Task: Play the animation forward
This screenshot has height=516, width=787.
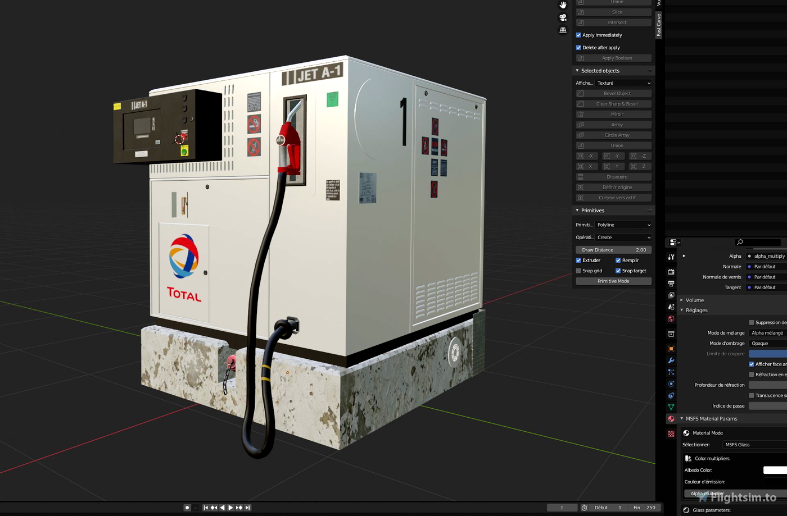Action: pyautogui.click(x=230, y=508)
